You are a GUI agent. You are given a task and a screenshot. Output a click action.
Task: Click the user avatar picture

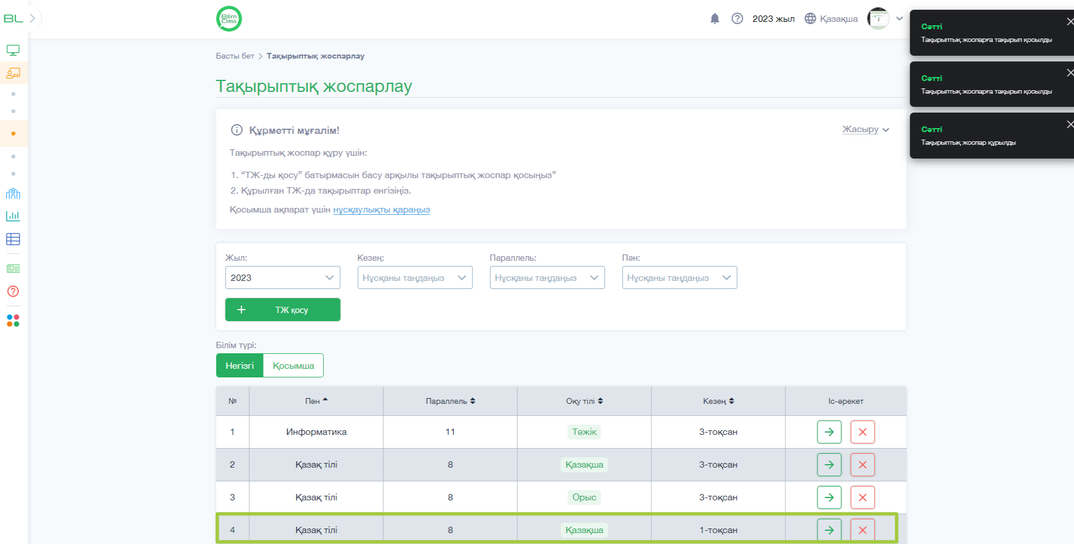[x=878, y=18]
